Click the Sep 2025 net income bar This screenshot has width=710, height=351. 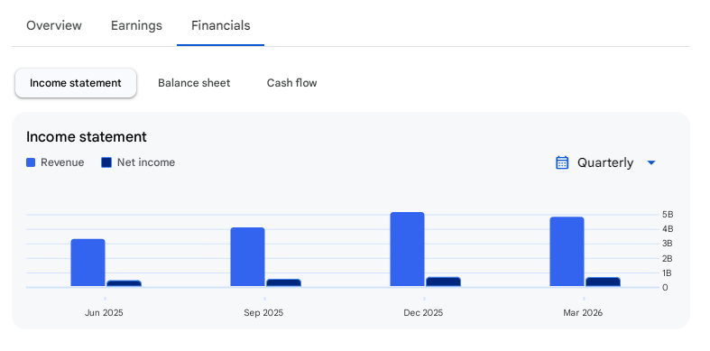[283, 282]
